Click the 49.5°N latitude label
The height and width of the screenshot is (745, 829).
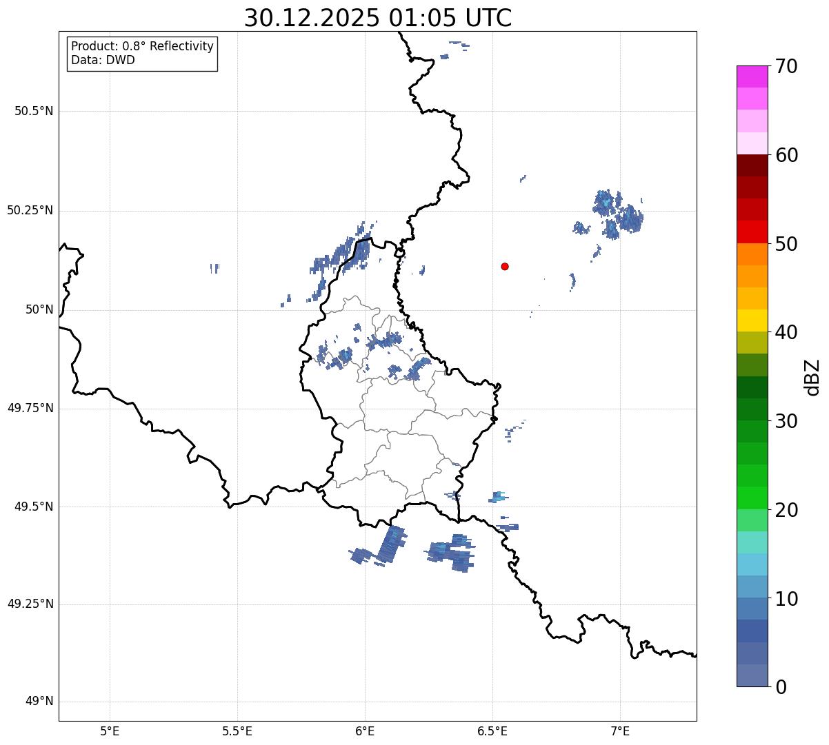(x=34, y=507)
